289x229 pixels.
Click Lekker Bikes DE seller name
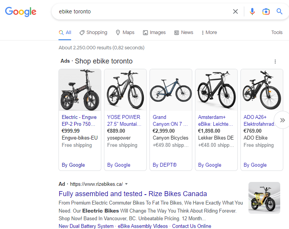tap(216, 138)
